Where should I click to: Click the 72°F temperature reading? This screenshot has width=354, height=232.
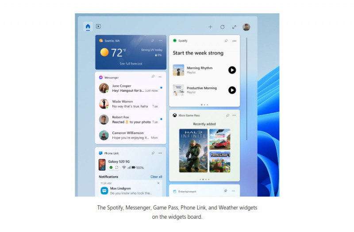click(x=118, y=53)
